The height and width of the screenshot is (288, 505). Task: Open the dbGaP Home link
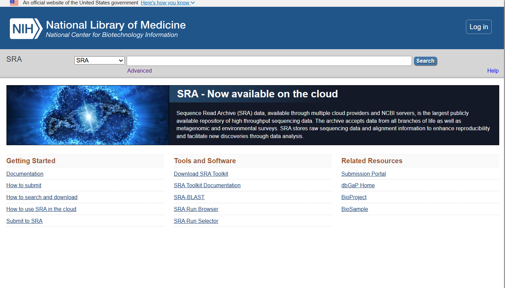358,185
